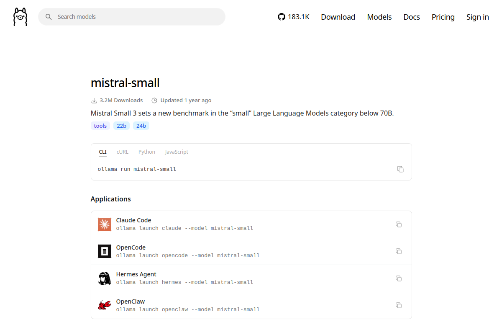Click the Claude Code title
This screenshot has width=502, height=335.
133,220
